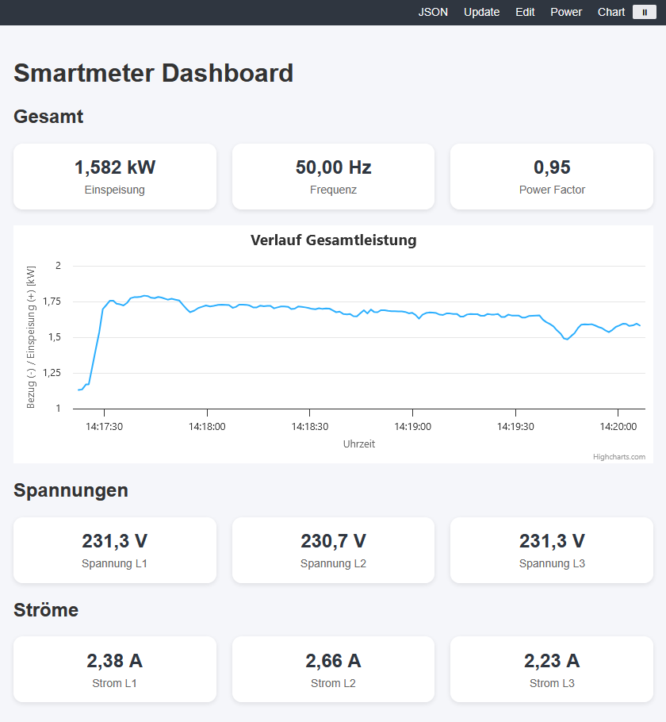666x722 pixels.
Task: Select the Strom L2 card
Action: [333, 670]
